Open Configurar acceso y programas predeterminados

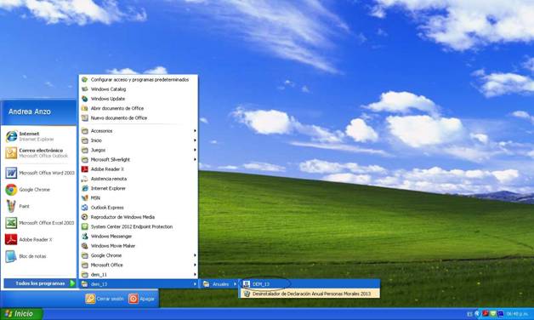[x=139, y=79]
